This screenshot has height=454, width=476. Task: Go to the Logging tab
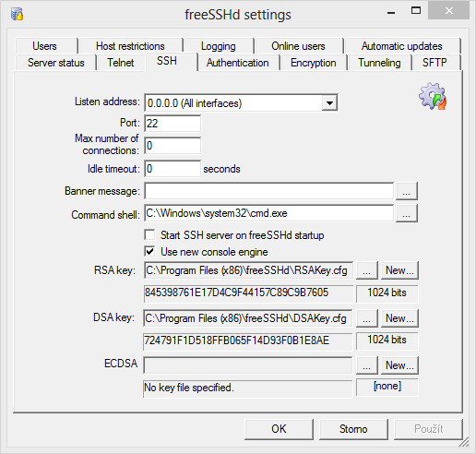pyautogui.click(x=219, y=46)
